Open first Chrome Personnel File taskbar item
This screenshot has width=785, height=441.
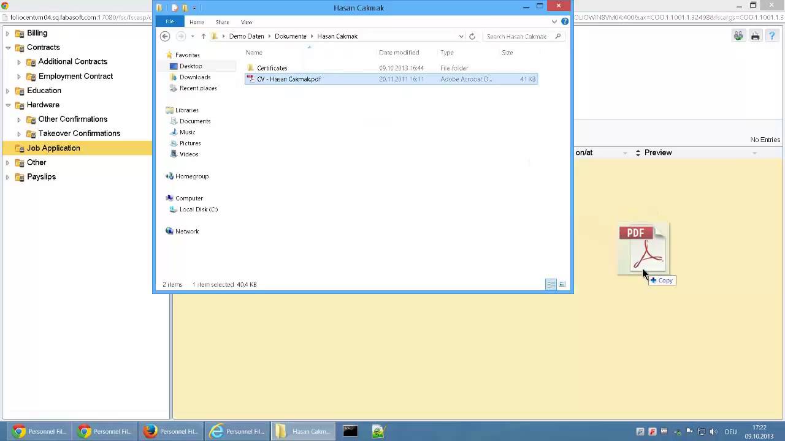38,431
